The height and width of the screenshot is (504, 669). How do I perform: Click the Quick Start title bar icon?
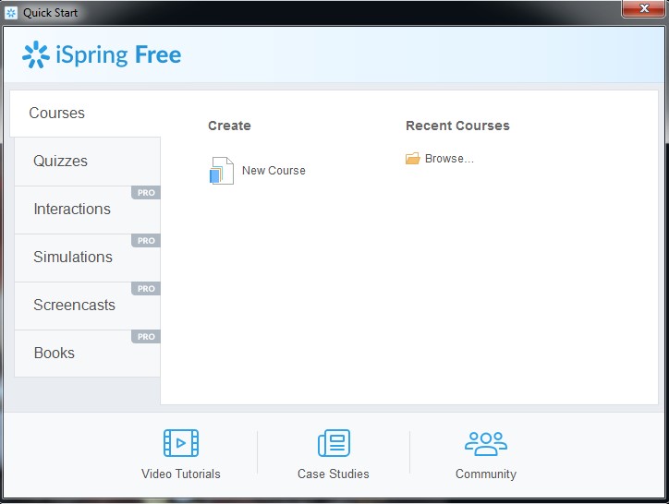tap(11, 13)
